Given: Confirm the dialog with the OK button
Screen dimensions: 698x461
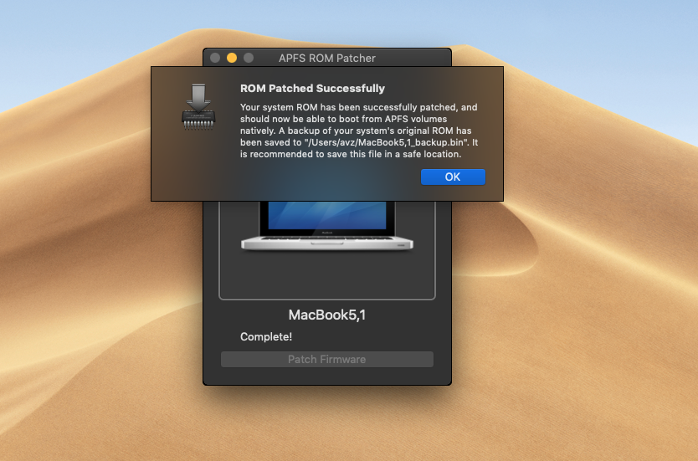Looking at the screenshot, I should [x=453, y=177].
